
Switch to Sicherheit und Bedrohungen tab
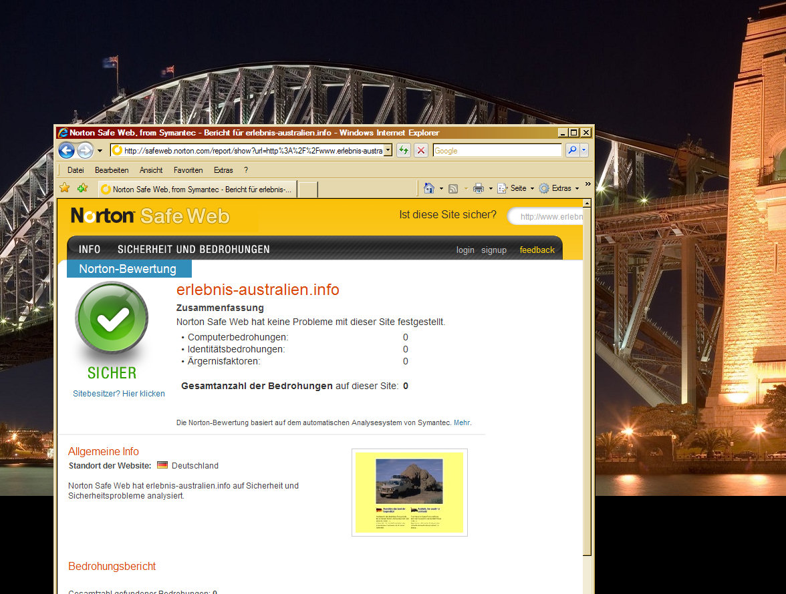(x=194, y=249)
